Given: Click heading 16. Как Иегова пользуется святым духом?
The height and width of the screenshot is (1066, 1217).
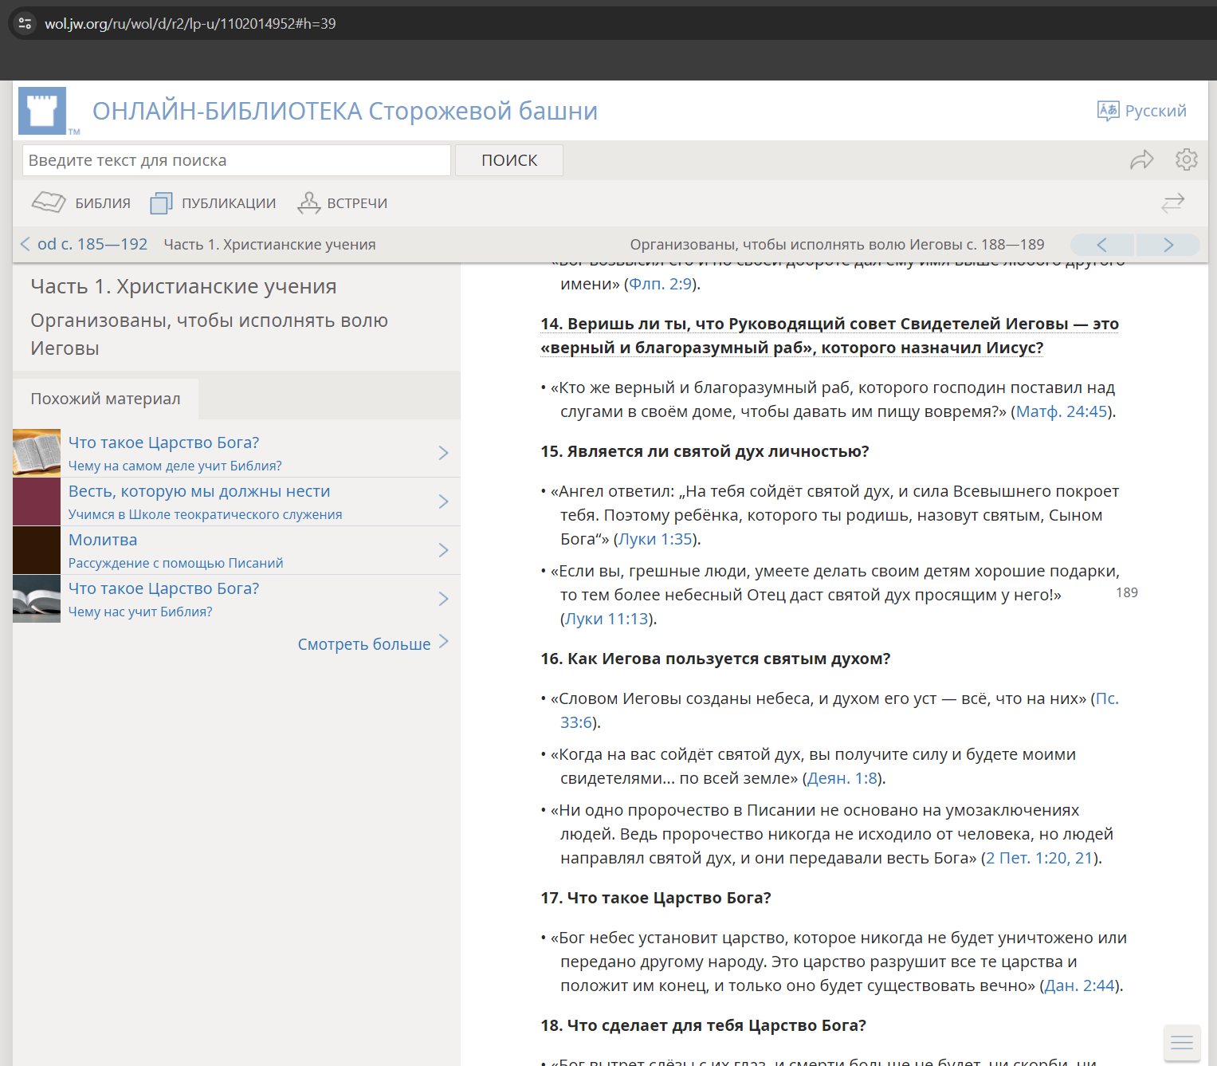Looking at the screenshot, I should pos(715,659).
